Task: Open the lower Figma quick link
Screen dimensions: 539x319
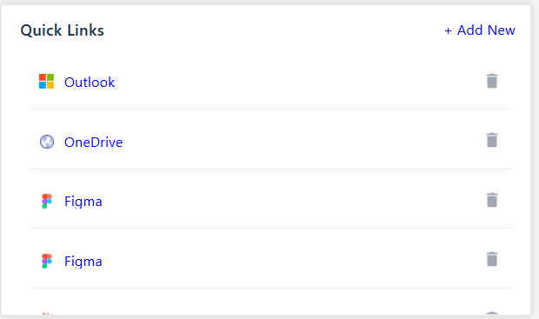Action: point(83,262)
